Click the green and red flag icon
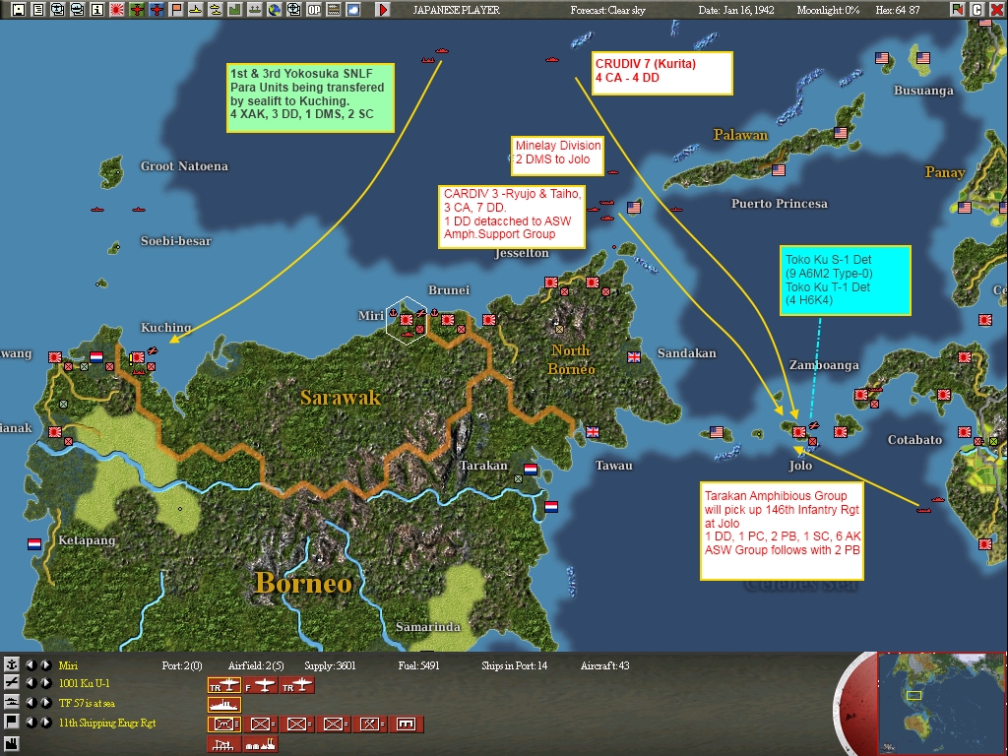 click(x=957, y=10)
